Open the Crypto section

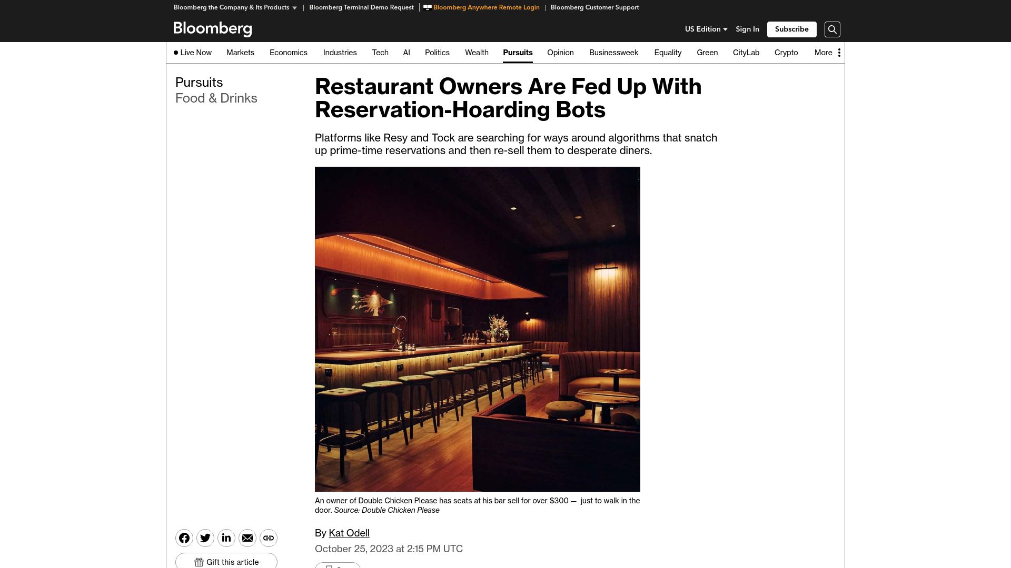click(786, 53)
